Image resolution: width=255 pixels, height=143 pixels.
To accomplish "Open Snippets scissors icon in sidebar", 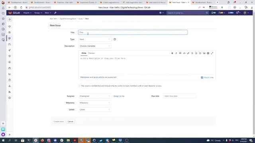I will click(x=10, y=86).
